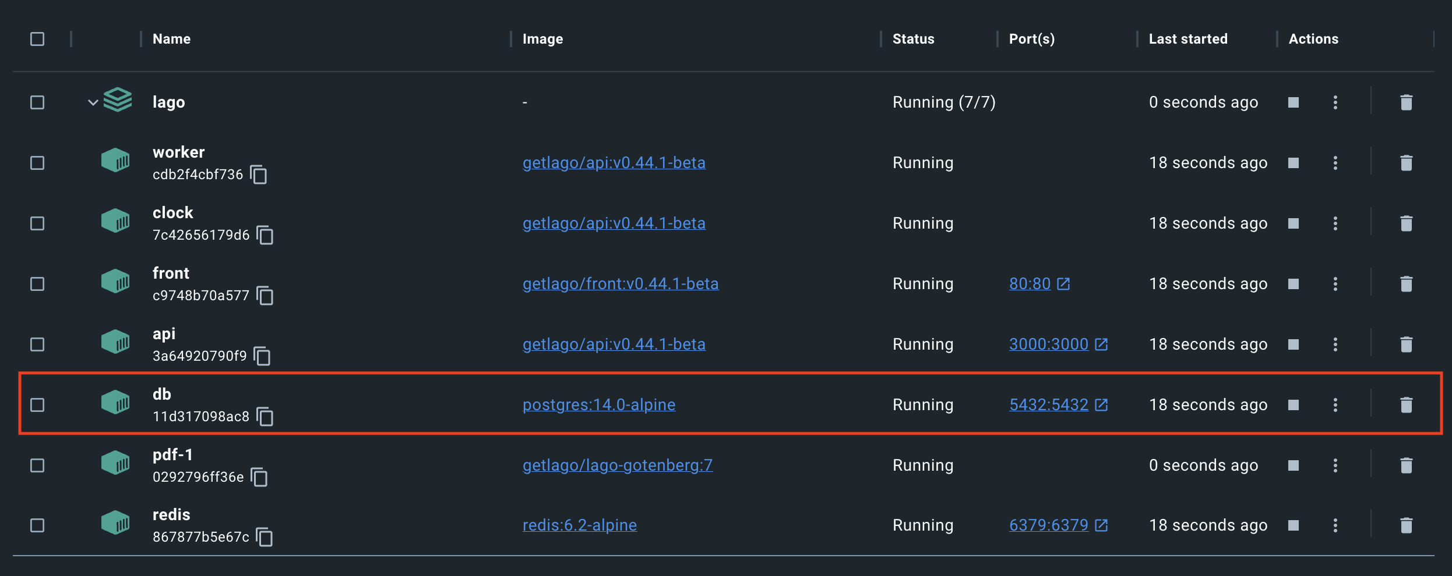This screenshot has width=1452, height=576.
Task: Stop the front container
Action: click(x=1294, y=284)
